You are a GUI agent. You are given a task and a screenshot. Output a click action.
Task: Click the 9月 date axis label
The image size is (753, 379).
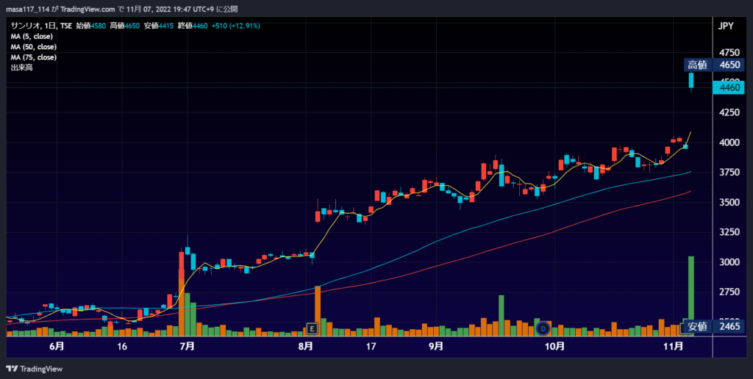coord(436,347)
